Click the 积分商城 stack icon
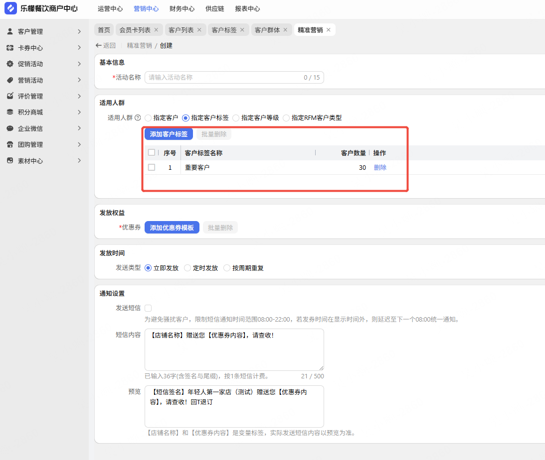The width and height of the screenshot is (545, 460). point(10,112)
